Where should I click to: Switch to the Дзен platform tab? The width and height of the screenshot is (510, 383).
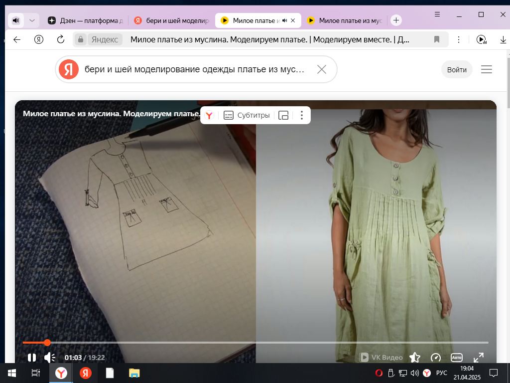coord(85,20)
